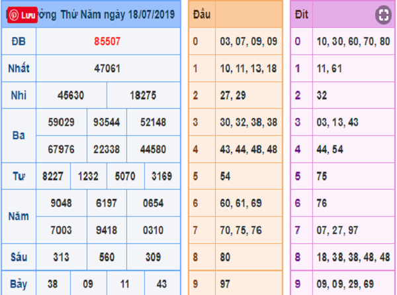Click the Năm row label
The width and height of the screenshot is (397, 295).
[x=19, y=217]
